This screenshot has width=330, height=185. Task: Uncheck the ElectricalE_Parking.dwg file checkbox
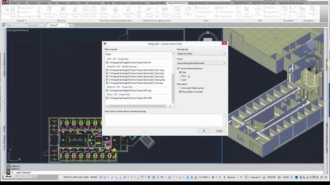[107, 80]
